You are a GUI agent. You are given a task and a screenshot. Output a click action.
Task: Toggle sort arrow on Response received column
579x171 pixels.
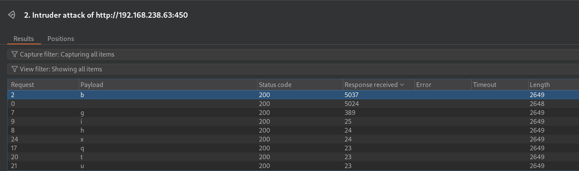(402, 85)
